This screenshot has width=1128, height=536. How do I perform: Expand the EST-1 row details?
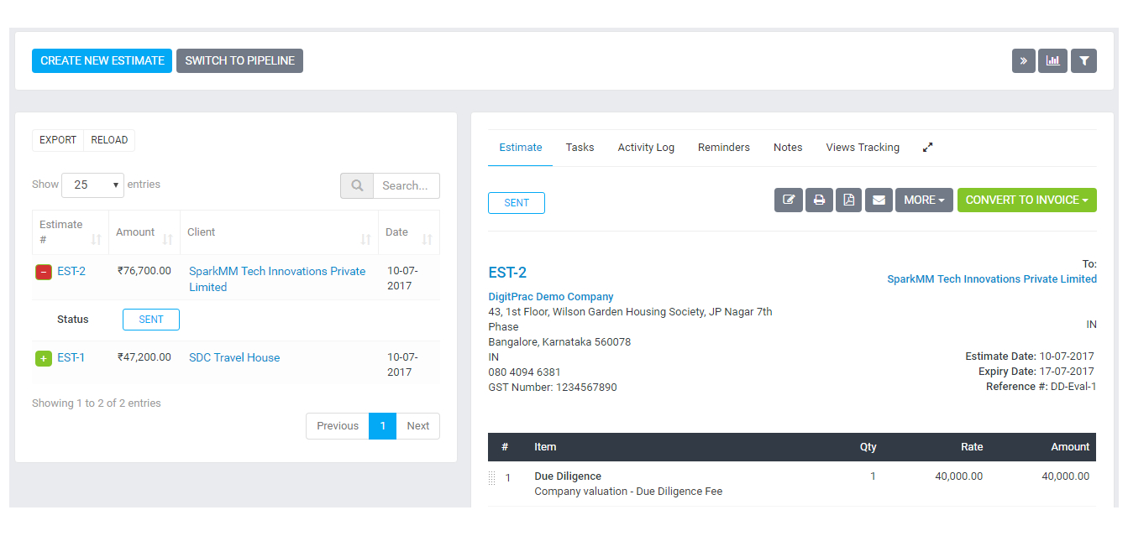click(44, 358)
